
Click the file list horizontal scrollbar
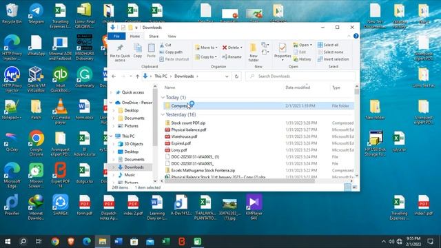pyautogui.click(x=239, y=180)
